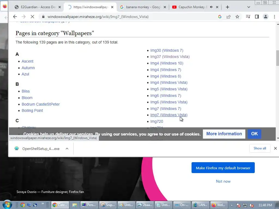The width and height of the screenshot is (279, 209).
Task: Click Make Firefox my default browser
Action: point(223,168)
